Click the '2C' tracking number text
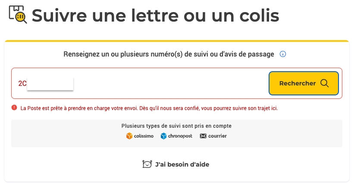 coord(22,83)
